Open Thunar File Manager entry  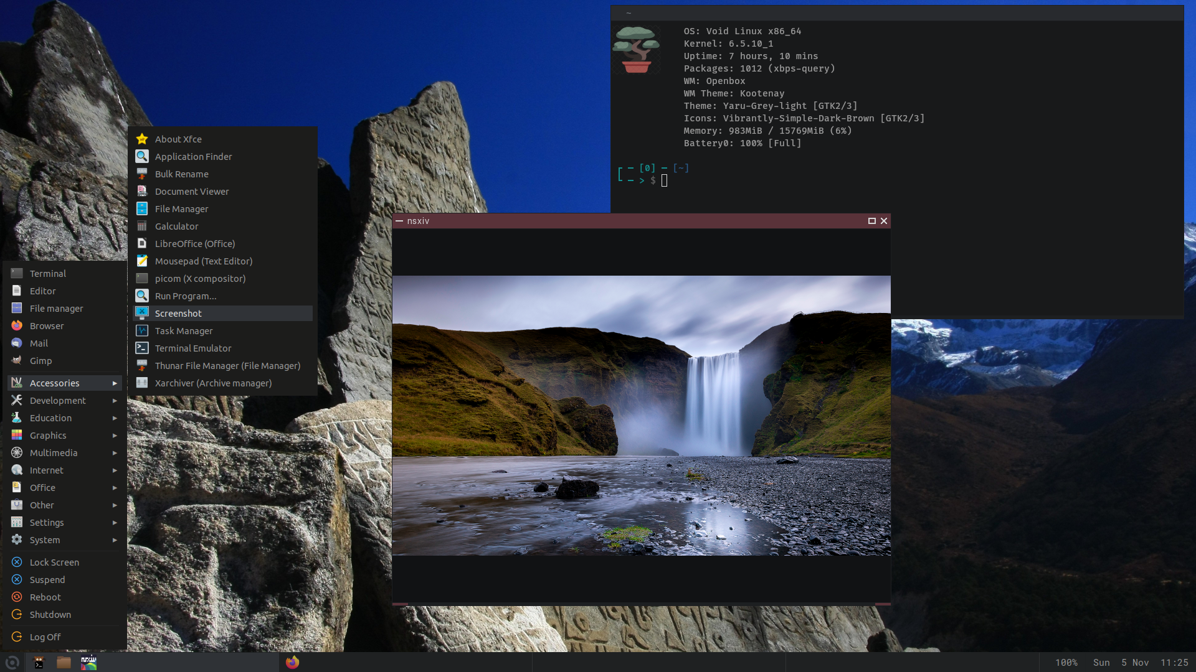tap(223, 366)
